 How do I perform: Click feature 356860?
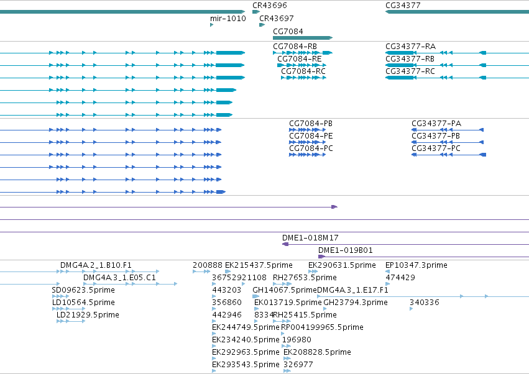click(227, 303)
